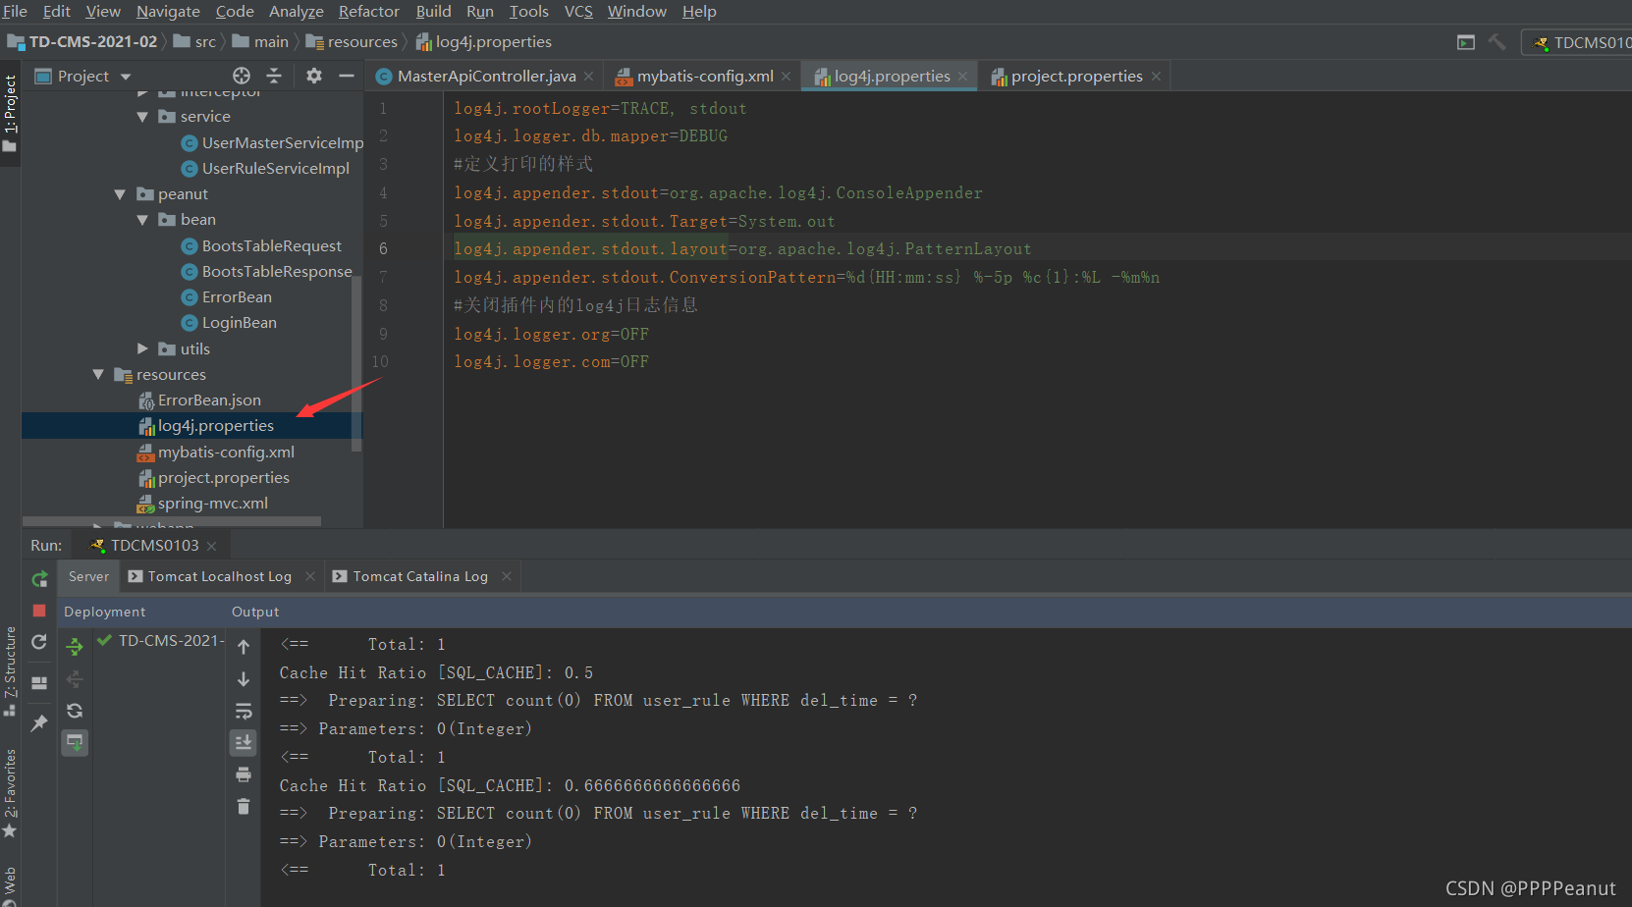This screenshot has width=1632, height=907.
Task: Close the log4j.properties editor tab
Action: (962, 77)
